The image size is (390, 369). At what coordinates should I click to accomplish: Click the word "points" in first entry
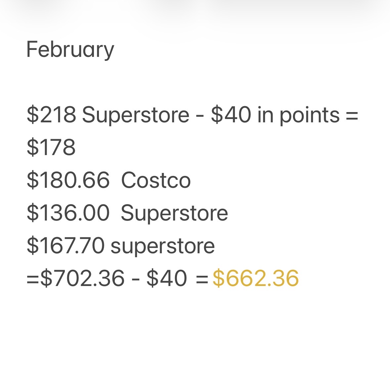coord(310,115)
